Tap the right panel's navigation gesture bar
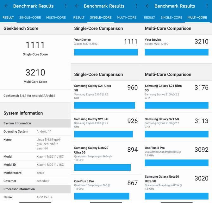This screenshot has height=204, width=212. click(177, 202)
